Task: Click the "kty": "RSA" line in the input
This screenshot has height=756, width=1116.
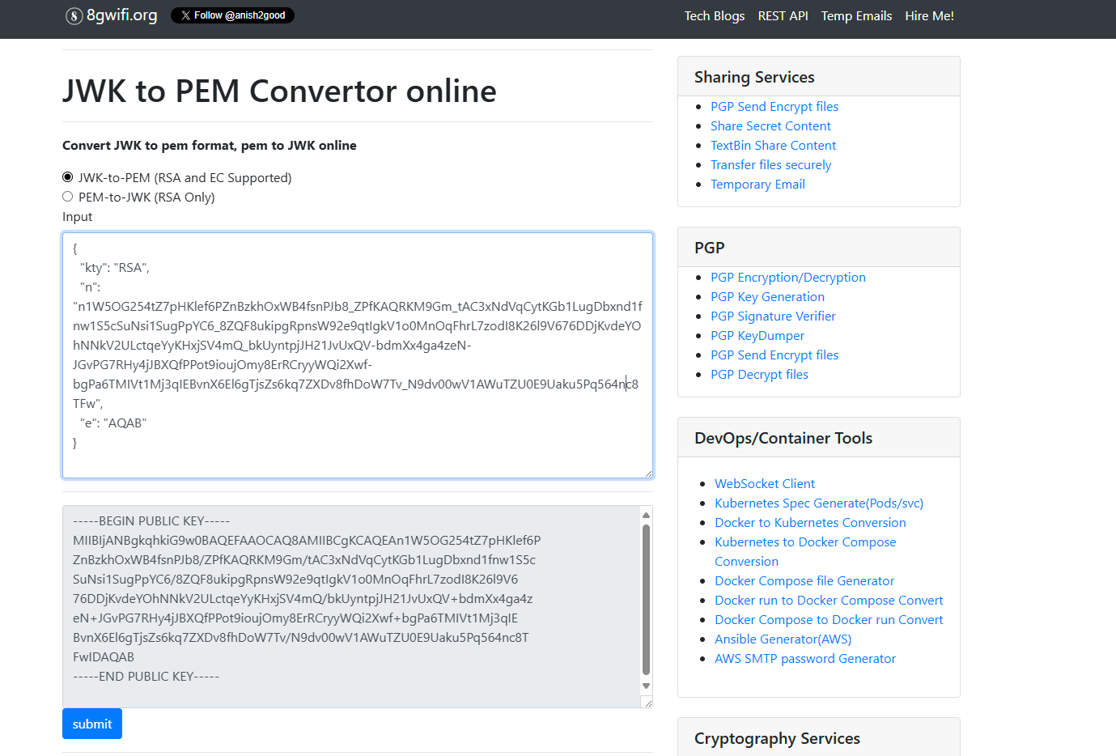Action: point(115,268)
